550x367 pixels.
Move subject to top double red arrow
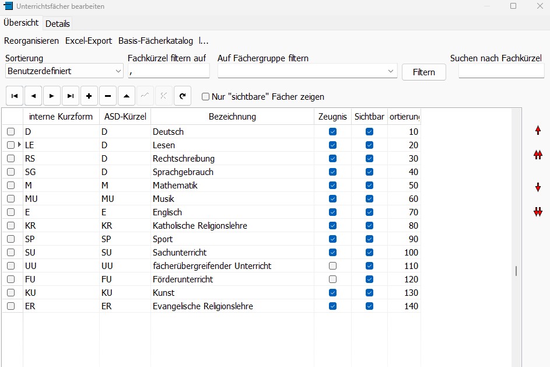click(x=538, y=155)
